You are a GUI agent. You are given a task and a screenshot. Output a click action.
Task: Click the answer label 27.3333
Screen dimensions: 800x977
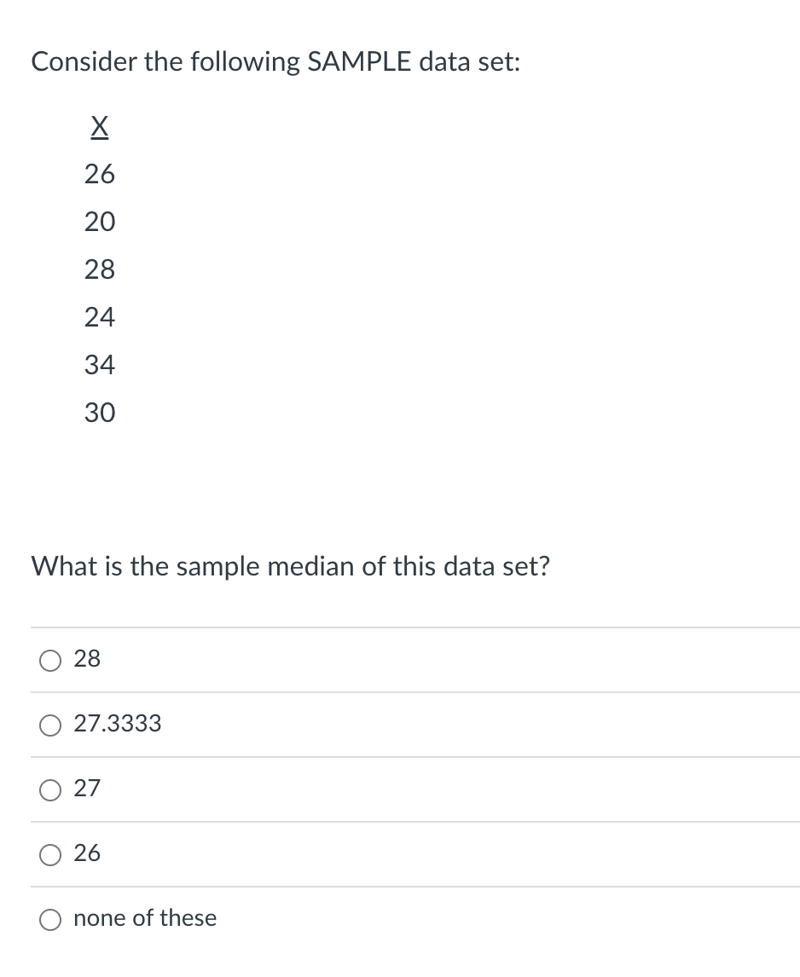pos(117,724)
